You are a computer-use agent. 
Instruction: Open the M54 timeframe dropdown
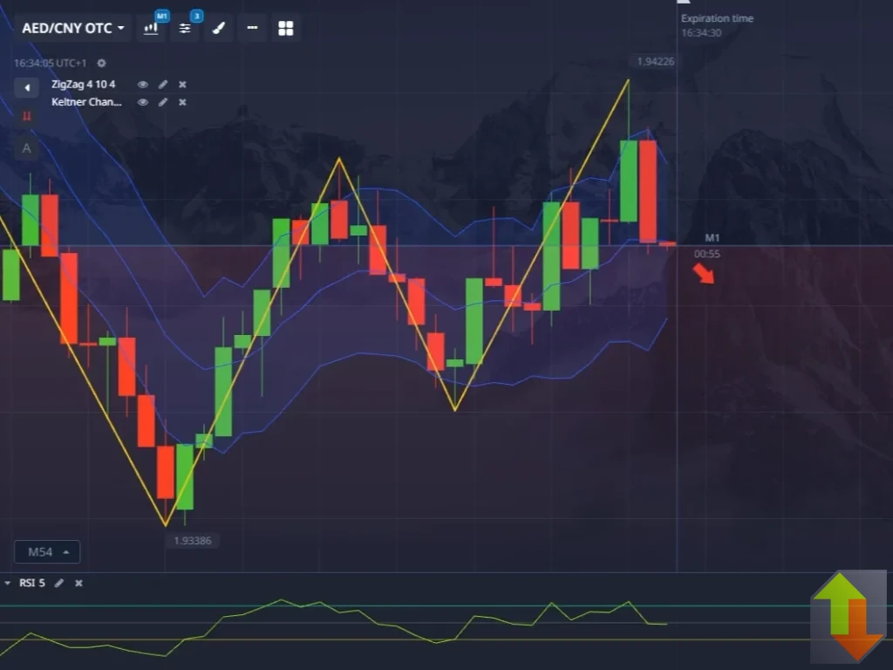47,551
